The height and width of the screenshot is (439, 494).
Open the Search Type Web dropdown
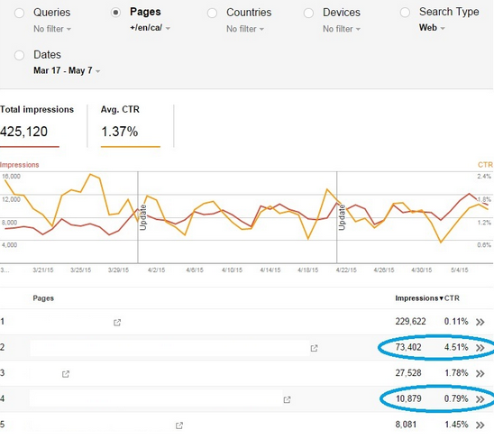click(x=432, y=28)
